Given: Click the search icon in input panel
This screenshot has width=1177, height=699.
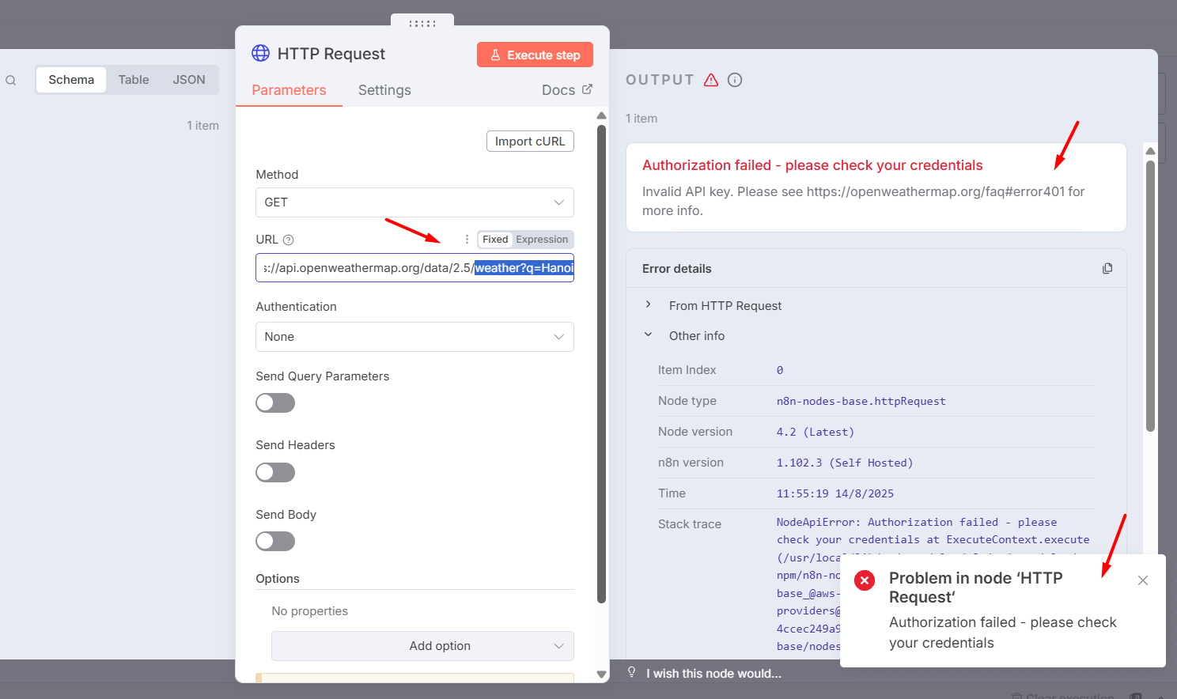Looking at the screenshot, I should click(x=11, y=80).
